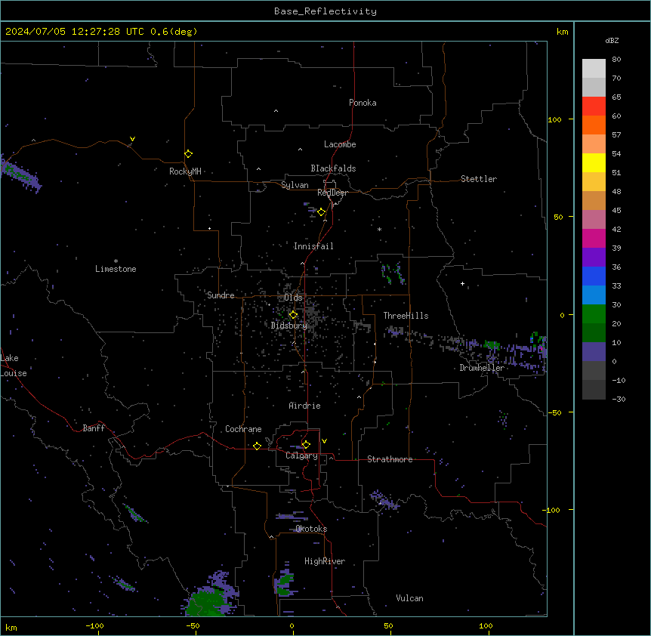Pick the orange swatch between 60 and 57 dBZ
Viewport: 651px width, 636px height.
[x=594, y=125]
